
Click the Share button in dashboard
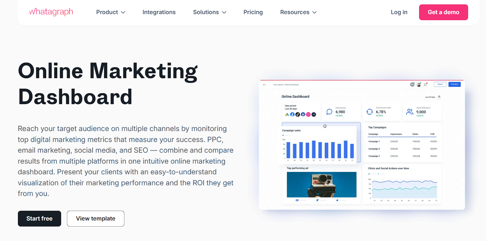pyautogui.click(x=440, y=84)
